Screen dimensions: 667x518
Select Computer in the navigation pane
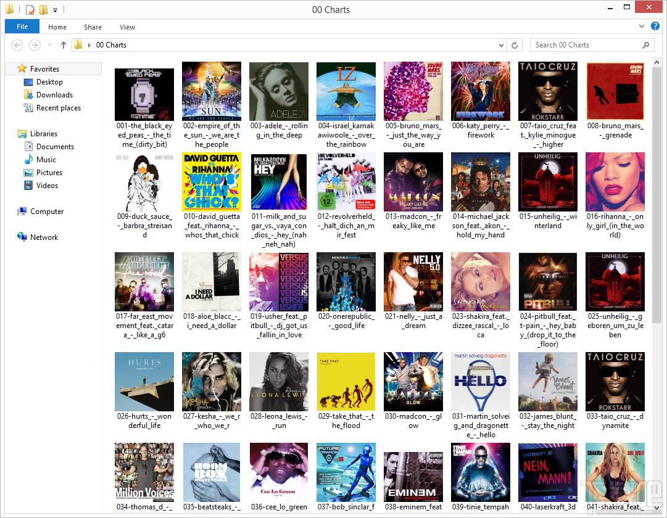tap(47, 212)
